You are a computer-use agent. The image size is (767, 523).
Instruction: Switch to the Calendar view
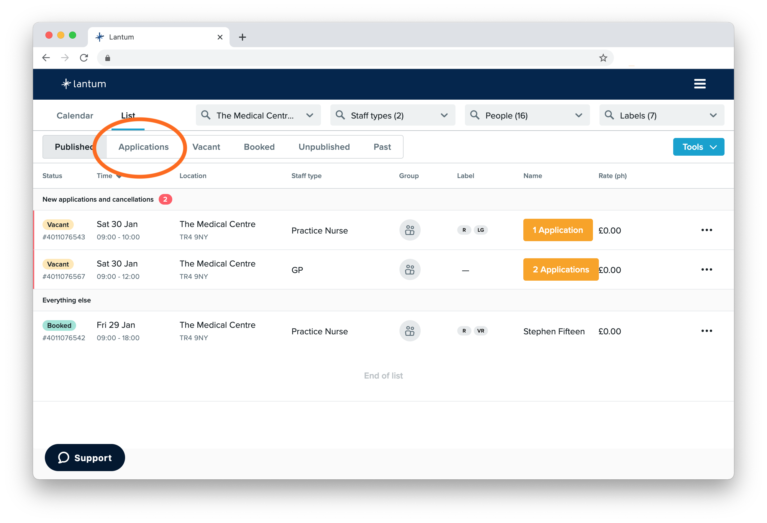pos(75,115)
